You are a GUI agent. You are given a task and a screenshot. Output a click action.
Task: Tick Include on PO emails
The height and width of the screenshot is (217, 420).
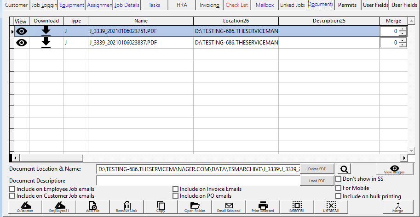pyautogui.click(x=175, y=196)
